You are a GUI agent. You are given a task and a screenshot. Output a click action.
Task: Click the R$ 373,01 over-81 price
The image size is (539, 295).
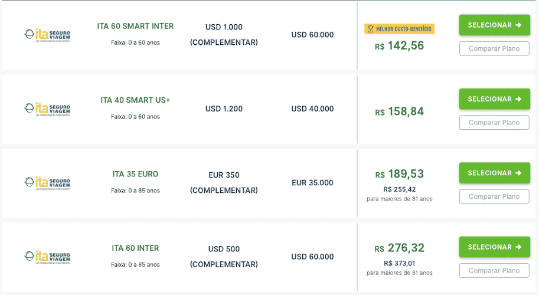[x=400, y=263]
